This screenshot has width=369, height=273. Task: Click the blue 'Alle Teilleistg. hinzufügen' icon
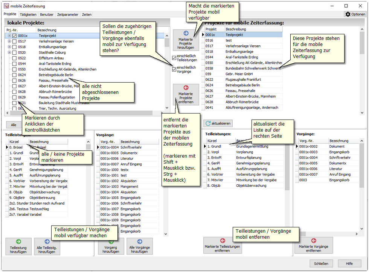pyautogui.click(x=47, y=241)
